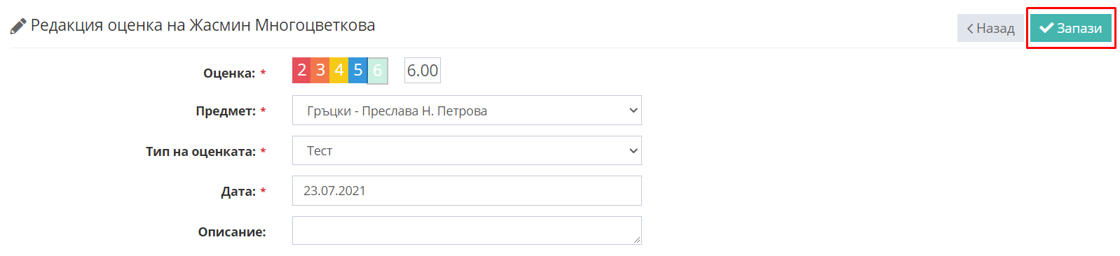This screenshot has height=256, width=1120.
Task: Click the arrow next to Тест option
Action: pos(633,150)
